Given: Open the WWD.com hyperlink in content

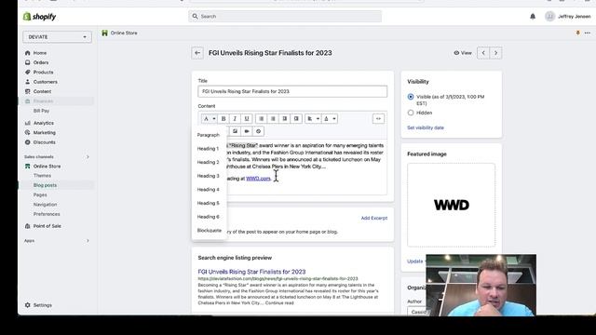Looking at the screenshot, I should 258,178.
